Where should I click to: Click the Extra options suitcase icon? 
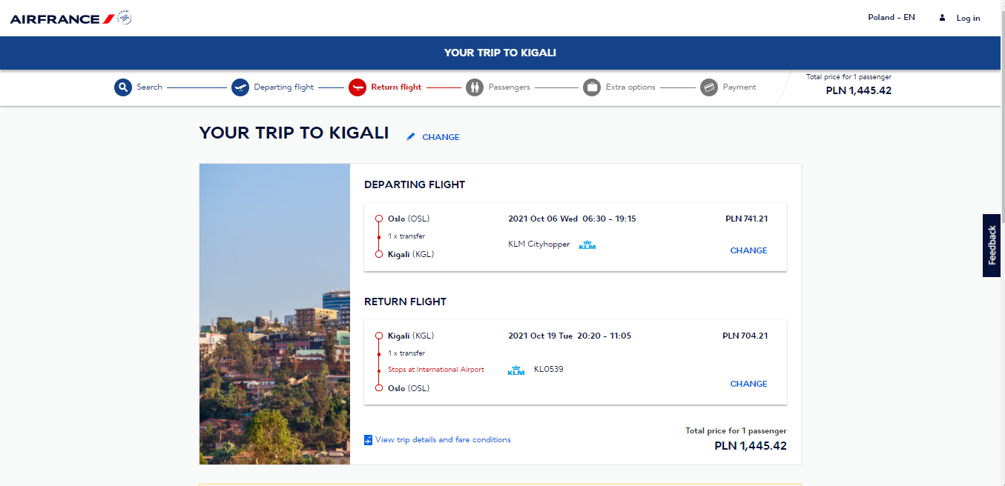tap(592, 87)
